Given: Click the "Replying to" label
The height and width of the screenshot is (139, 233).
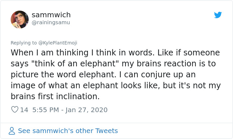Looking at the screenshot, I should click(24, 43).
